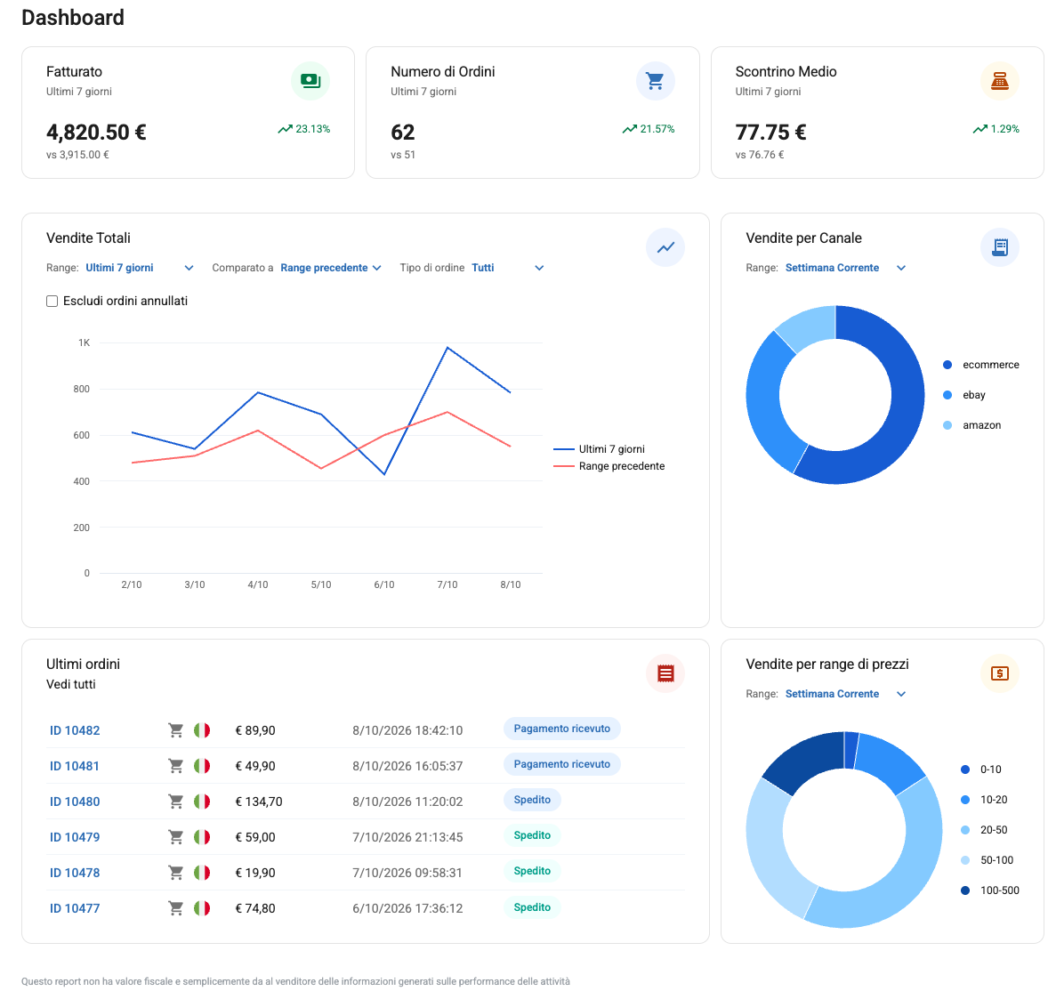Click the 21.57% upward trend icon in Numero di Ordini
The width and height of the screenshot is (1048, 991).
(630, 129)
